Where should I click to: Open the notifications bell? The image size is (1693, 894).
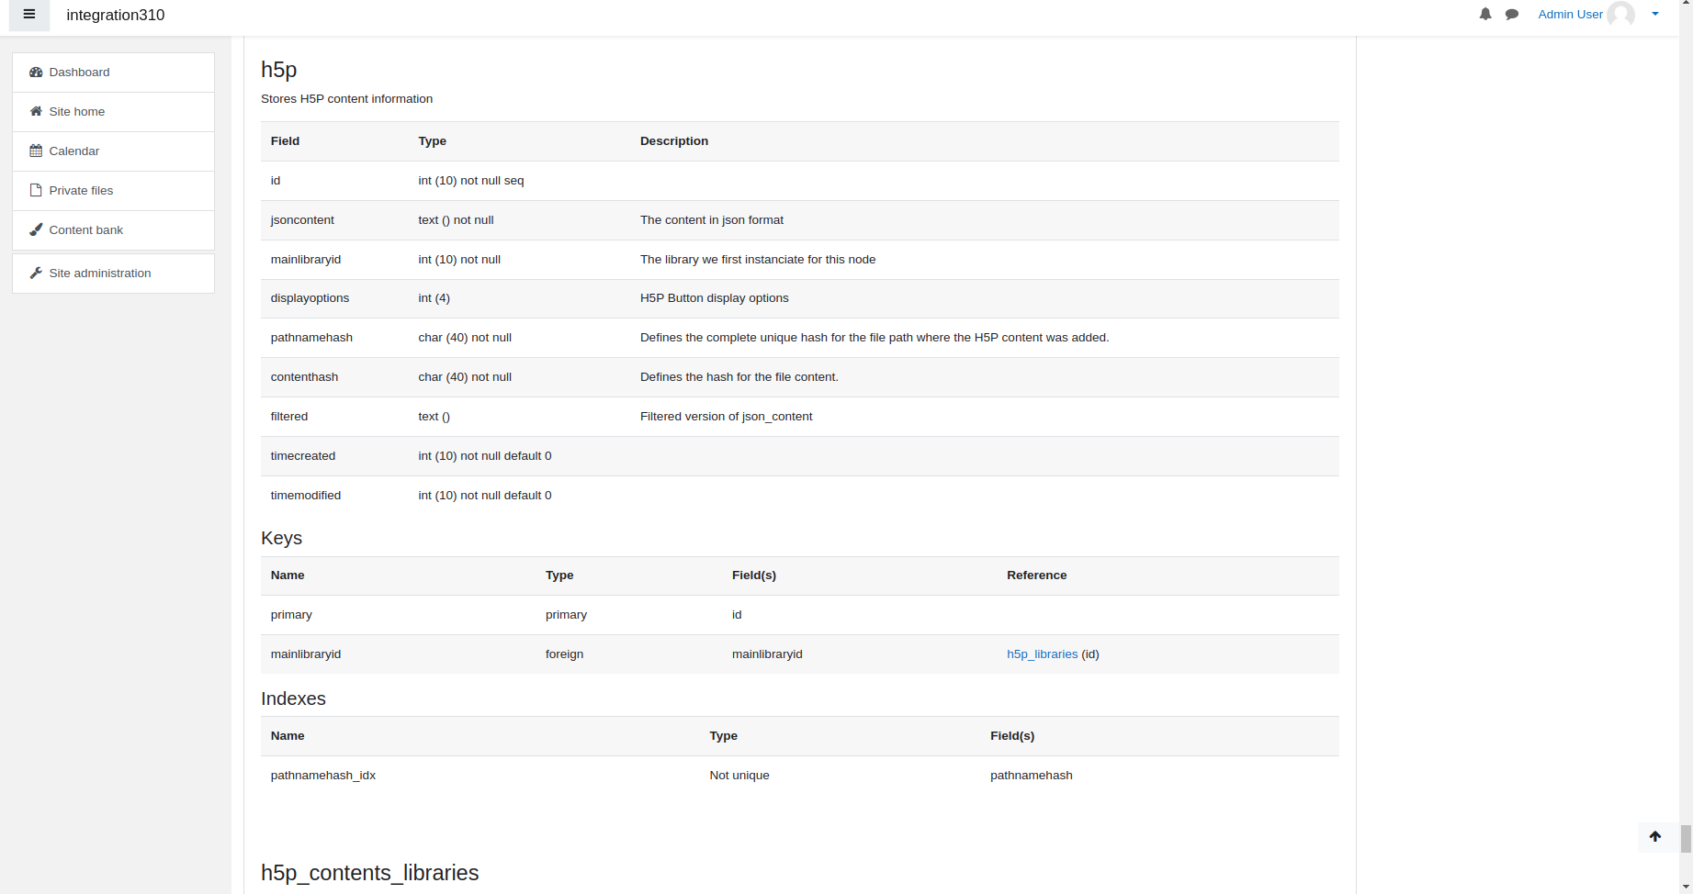[x=1485, y=14]
